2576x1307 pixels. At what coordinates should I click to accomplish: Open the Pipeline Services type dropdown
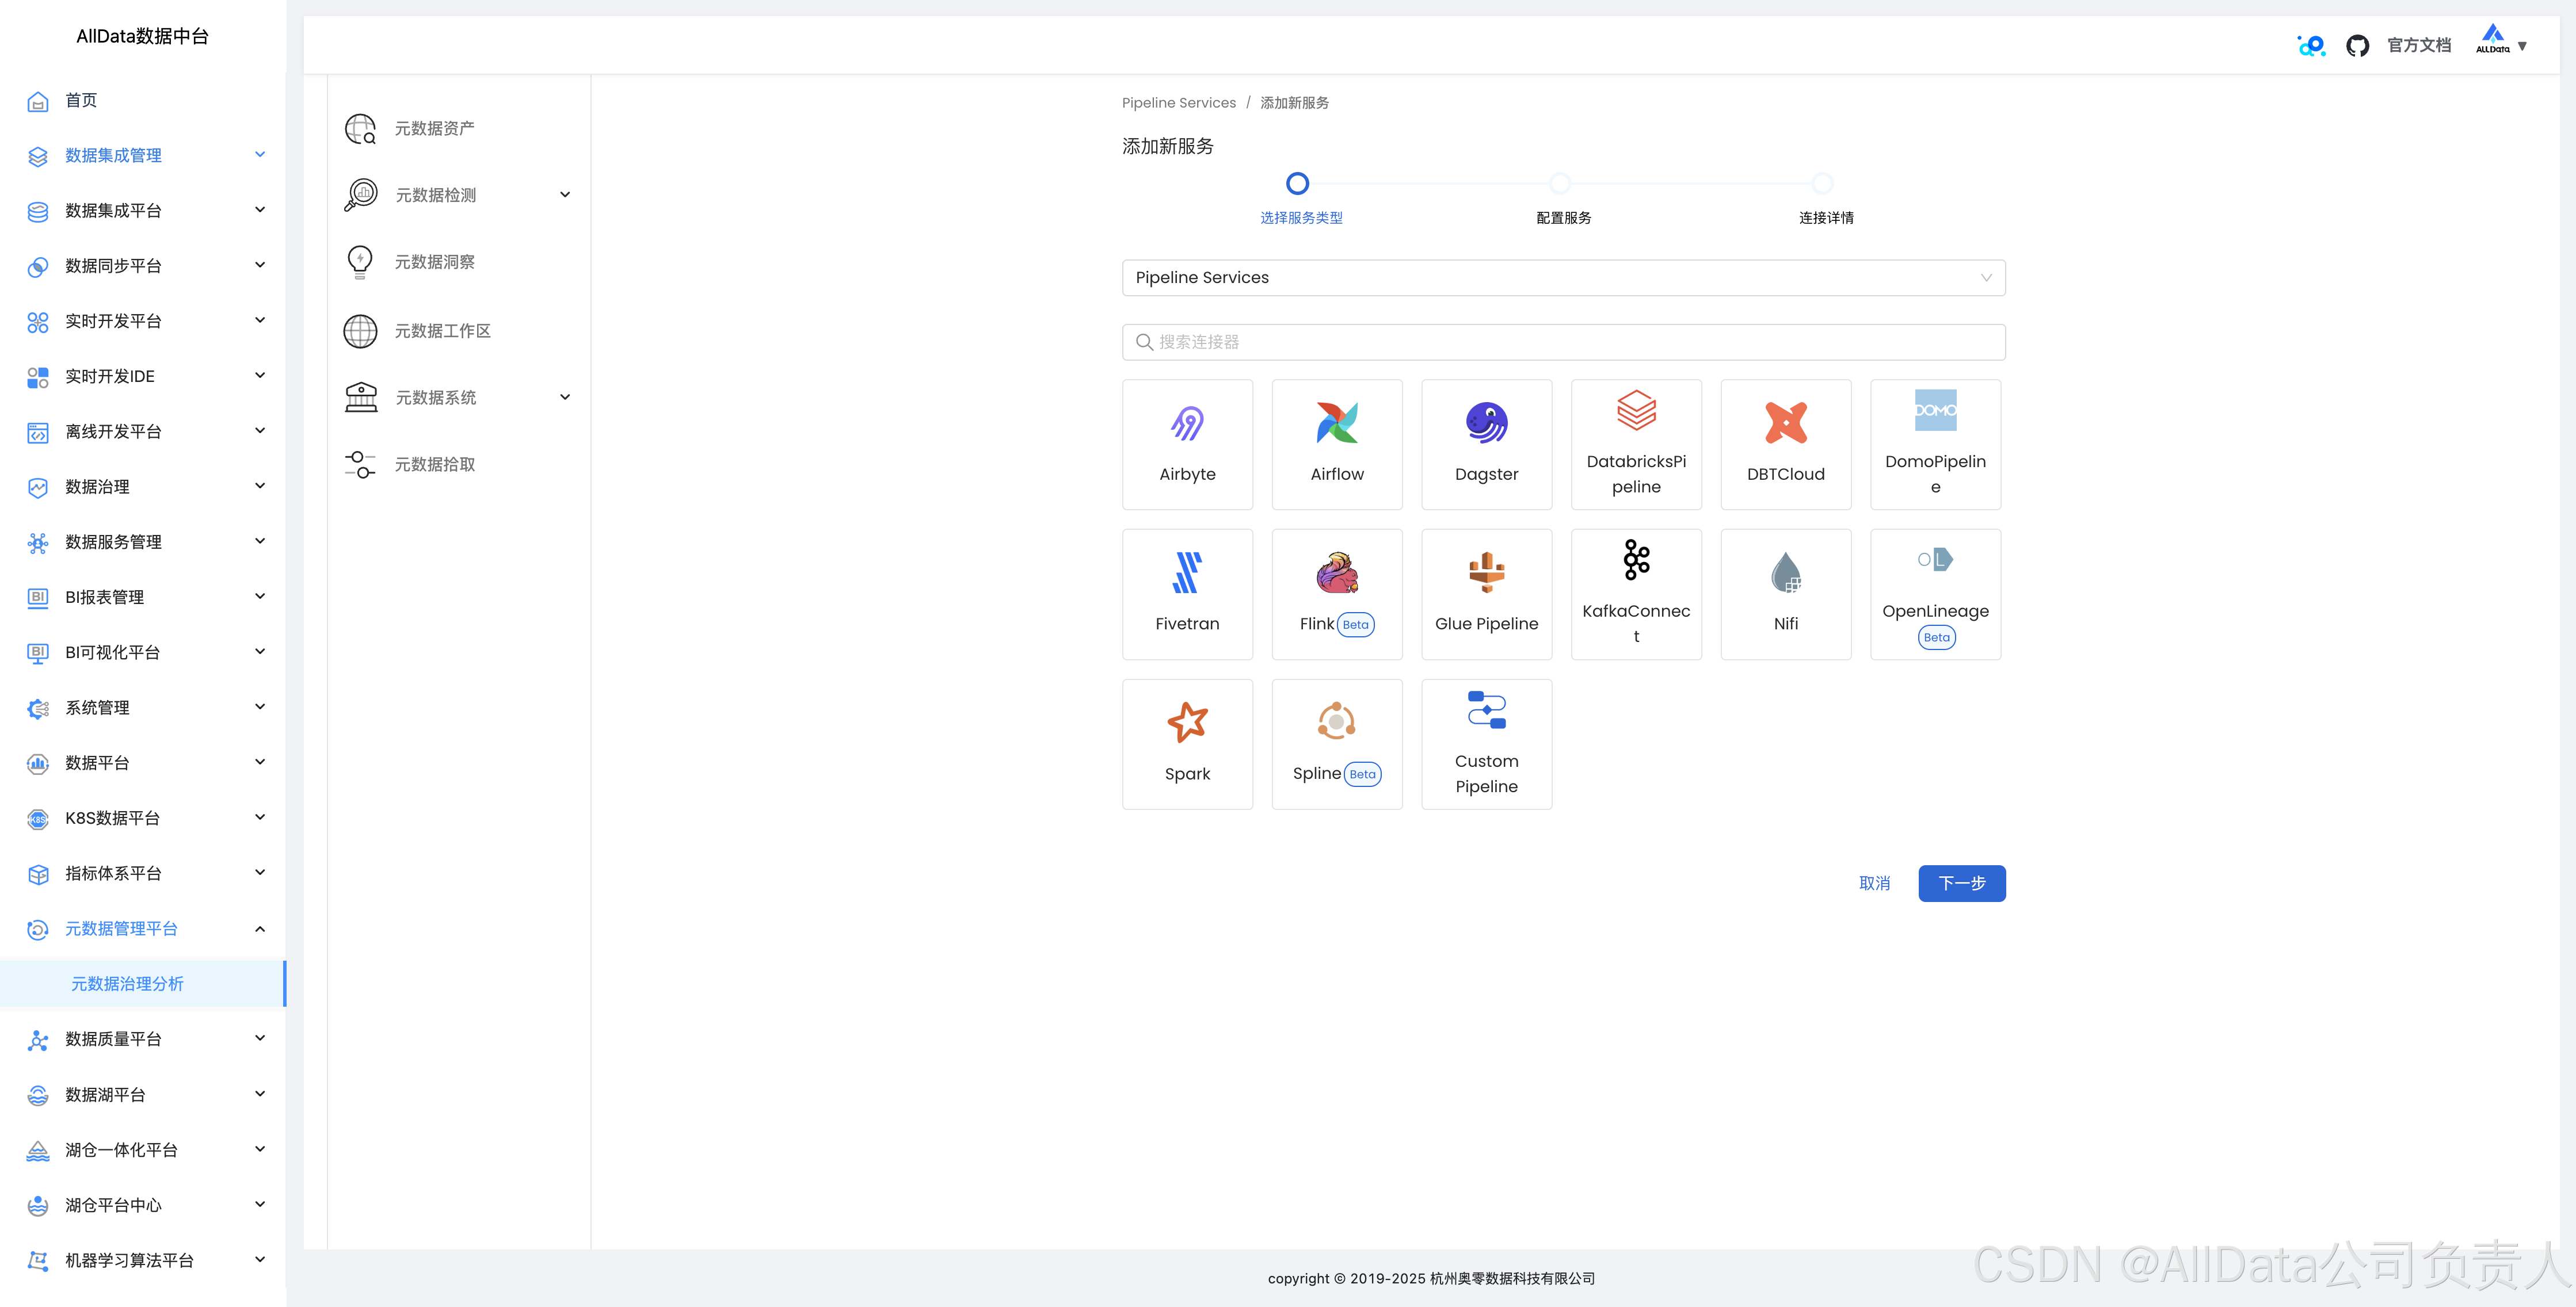1563,278
